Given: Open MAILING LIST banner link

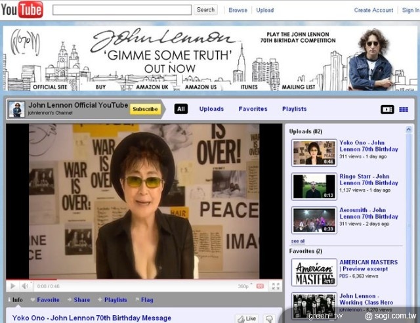Looking at the screenshot, I should click(x=298, y=87).
